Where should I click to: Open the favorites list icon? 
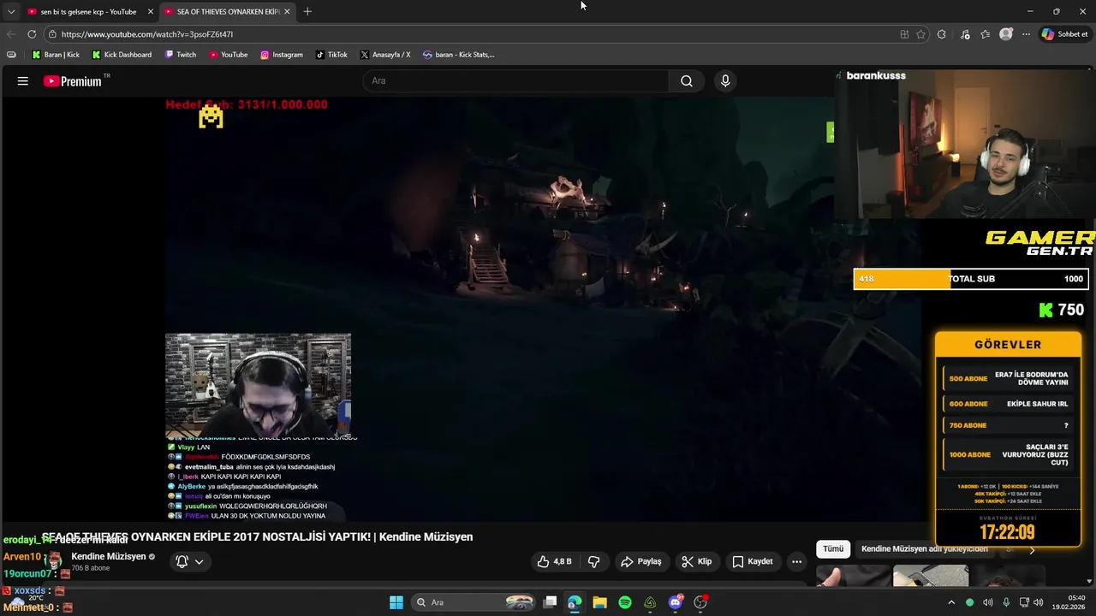pyautogui.click(x=986, y=34)
